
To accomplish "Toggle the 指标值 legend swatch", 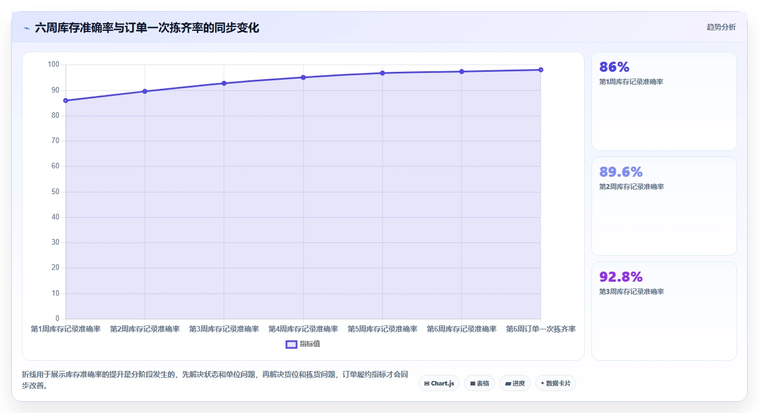I will coord(291,344).
